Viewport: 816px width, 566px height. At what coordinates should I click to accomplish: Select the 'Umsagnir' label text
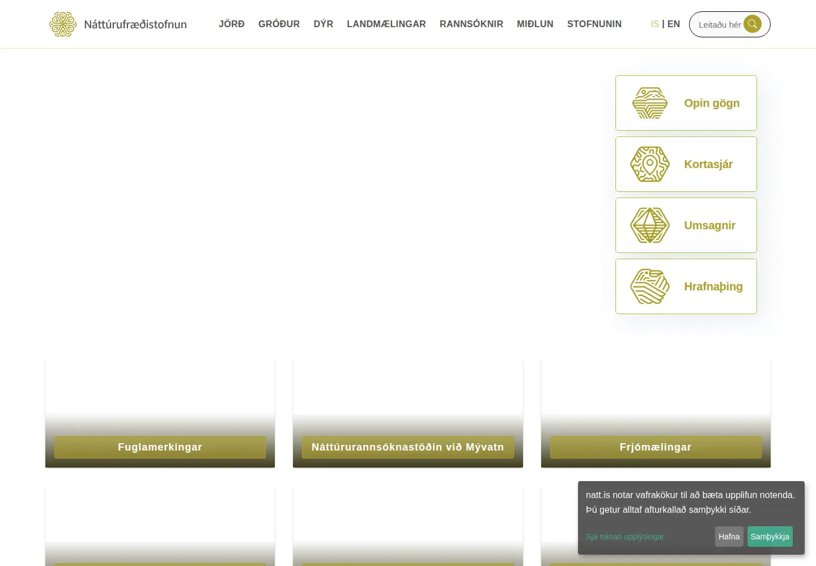pos(709,225)
